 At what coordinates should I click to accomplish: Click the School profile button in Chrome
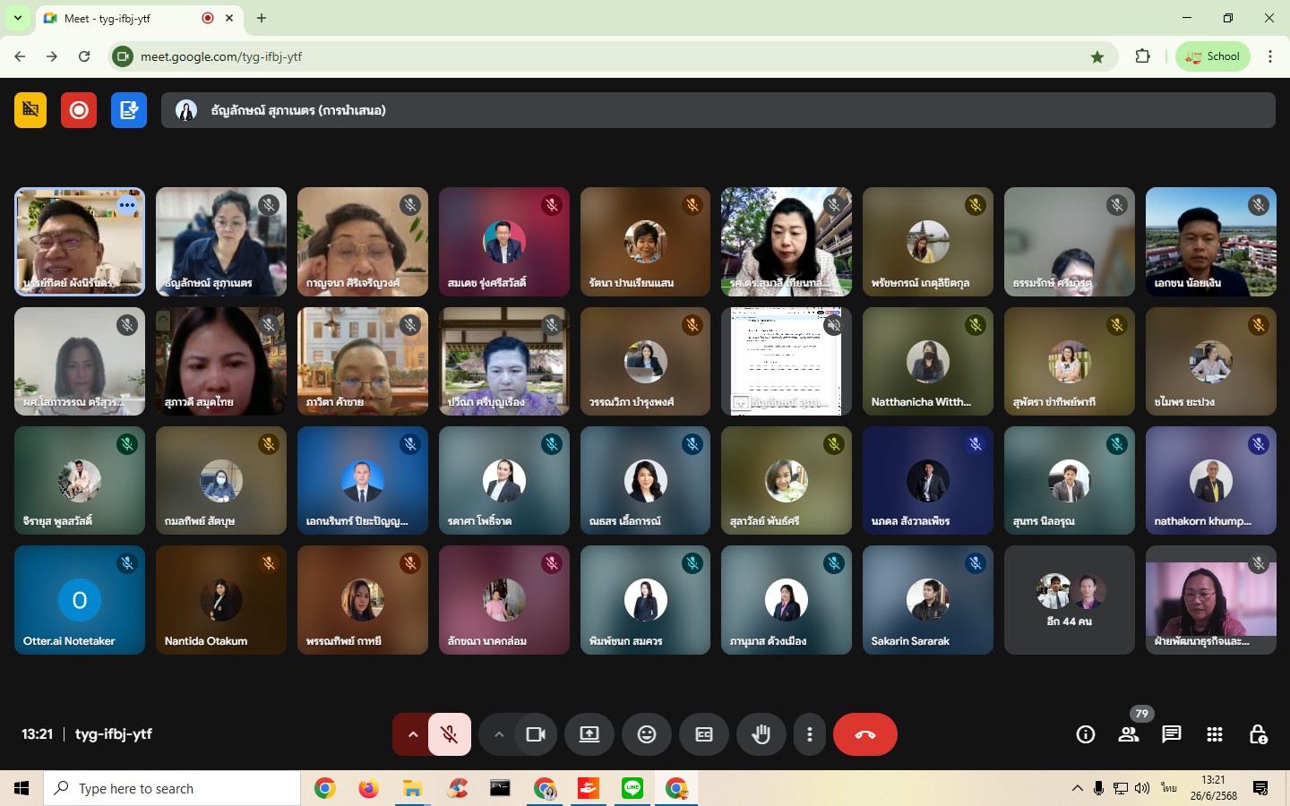click(x=1213, y=56)
